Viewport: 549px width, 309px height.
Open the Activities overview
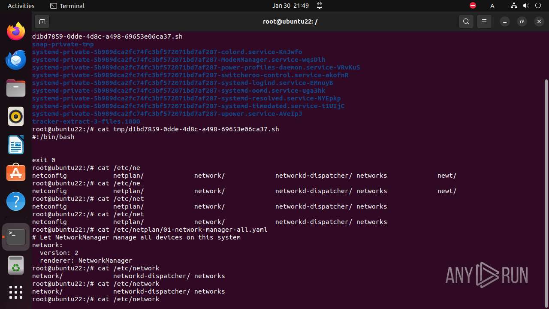(21, 6)
